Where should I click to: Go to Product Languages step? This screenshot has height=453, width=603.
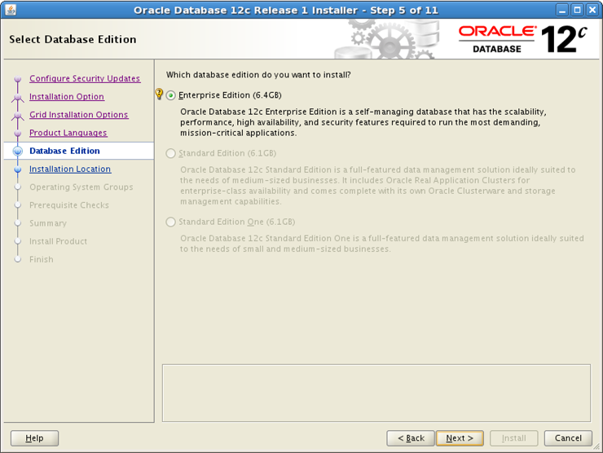pos(68,133)
